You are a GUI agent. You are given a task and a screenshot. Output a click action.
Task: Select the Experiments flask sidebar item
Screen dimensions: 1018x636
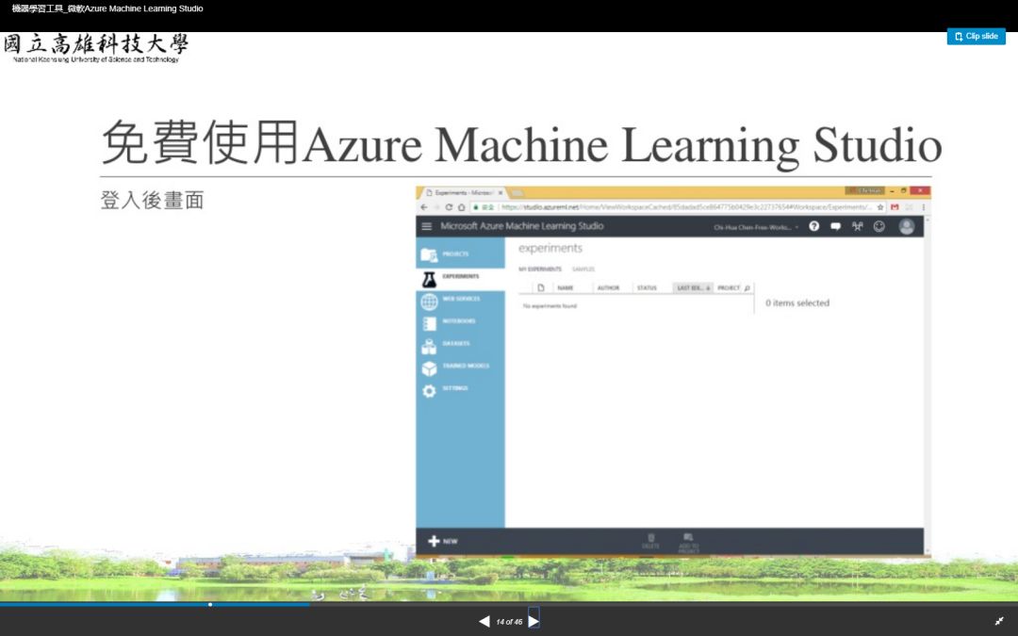pos(460,278)
